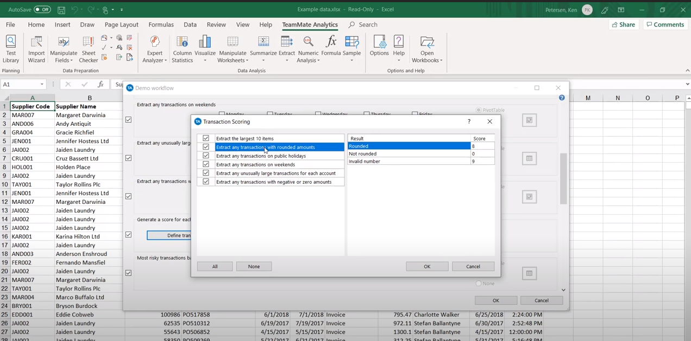691x341 pixels.
Task: Open the Formulas ribbon tab
Action: 161,24
